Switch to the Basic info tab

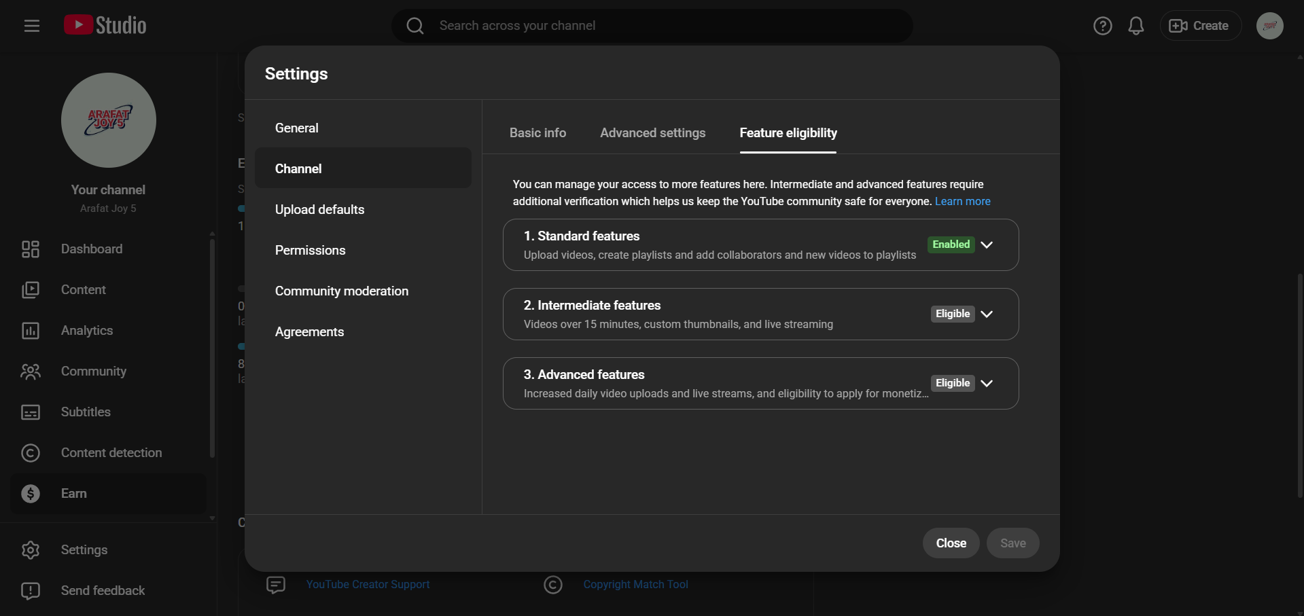click(538, 133)
